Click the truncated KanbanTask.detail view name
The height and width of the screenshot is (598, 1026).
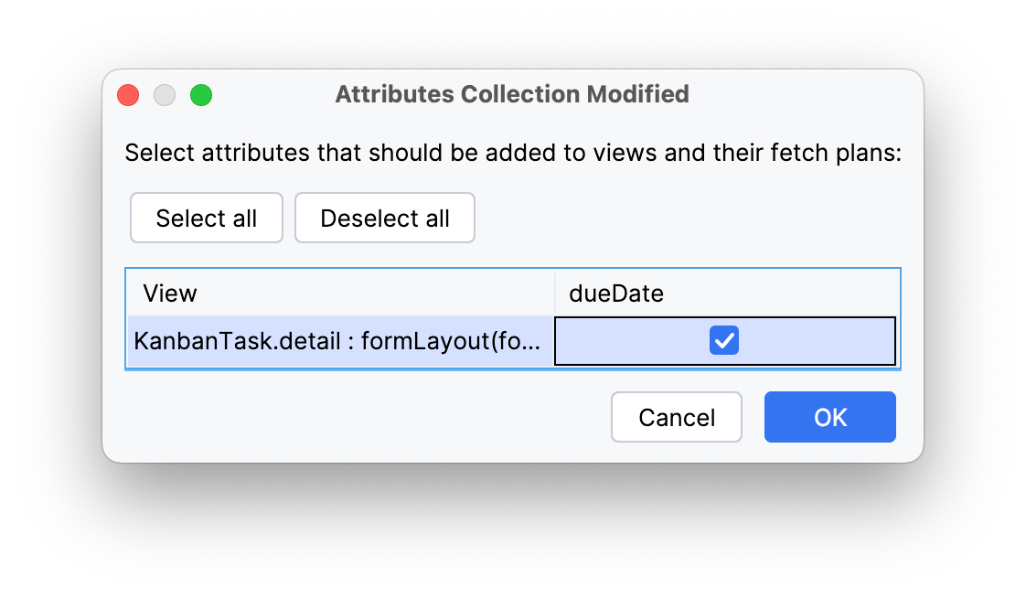pos(338,340)
